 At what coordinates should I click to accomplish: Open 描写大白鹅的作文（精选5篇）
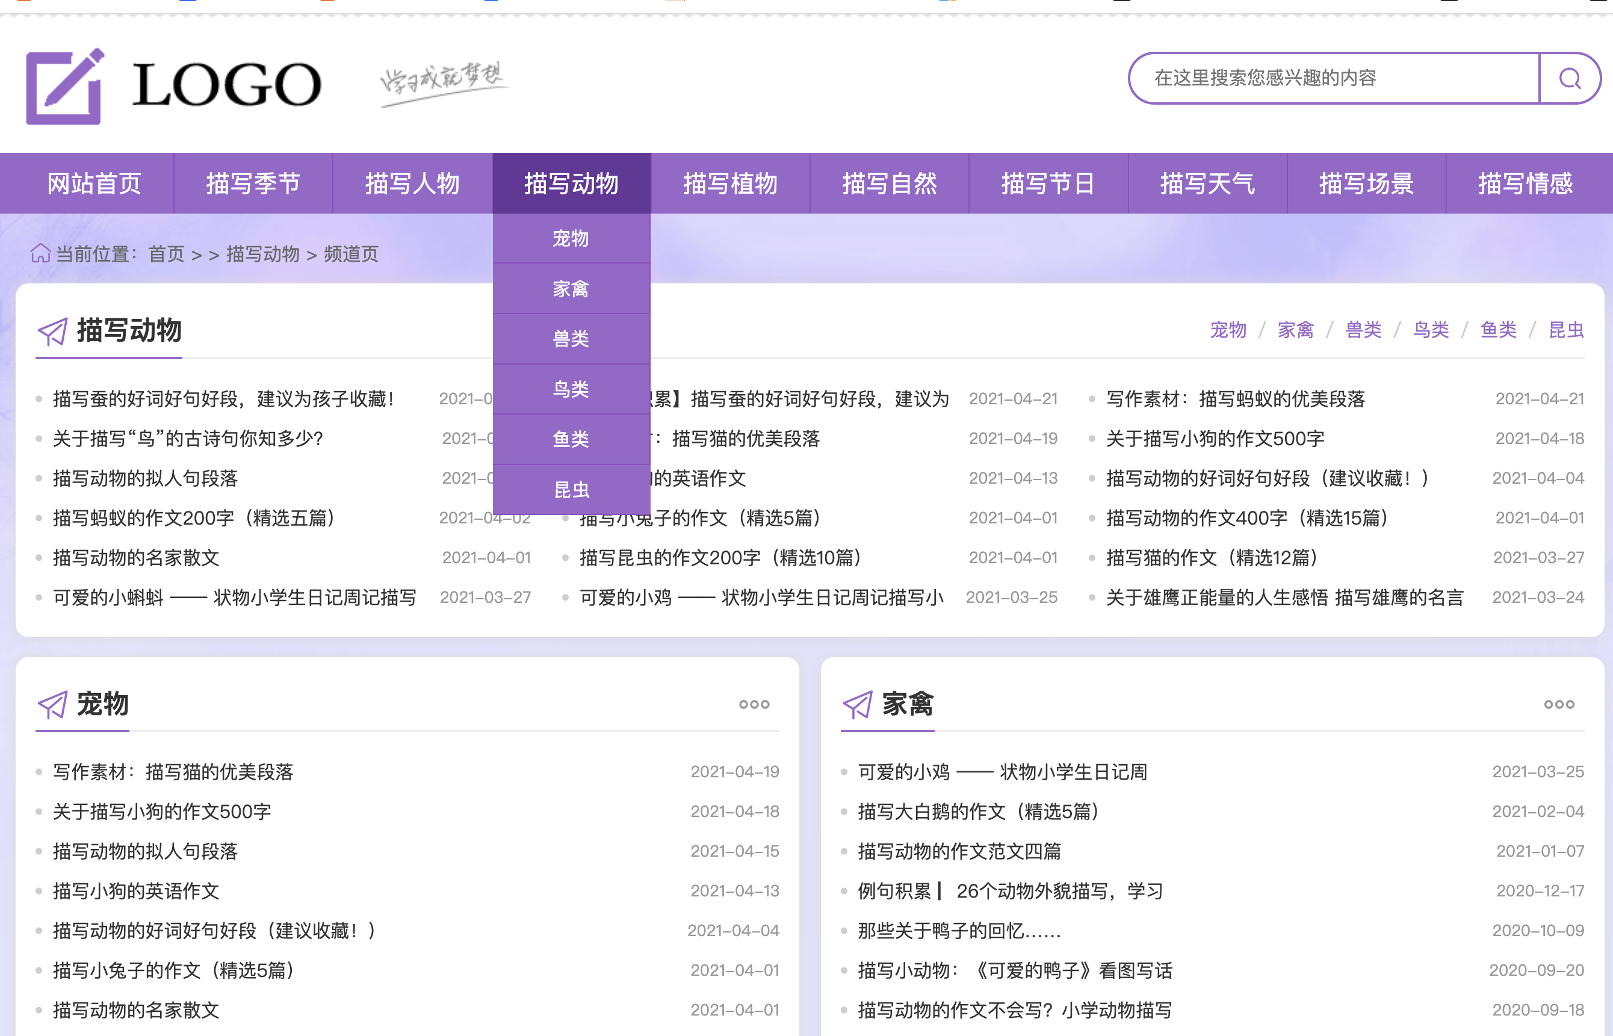pyautogui.click(x=979, y=812)
